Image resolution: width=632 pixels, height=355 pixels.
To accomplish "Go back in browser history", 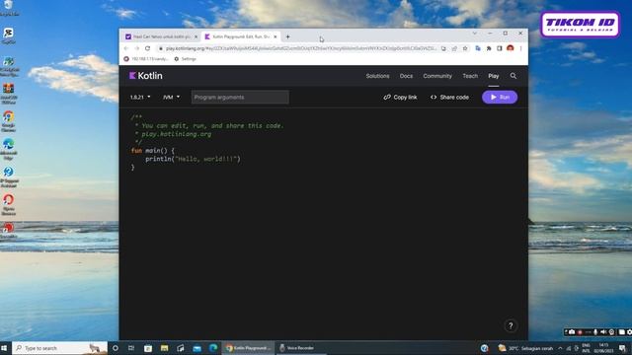I will (x=126, y=48).
